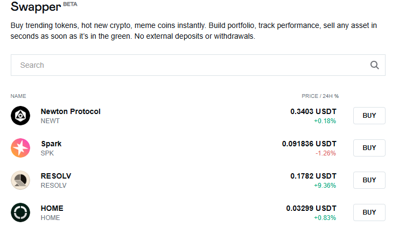Image resolution: width=406 pixels, height=227 pixels.
Task: Buy Newton Protocol NEWT token
Action: [369, 116]
